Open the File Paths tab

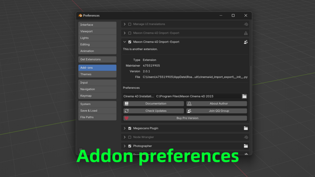[x=97, y=117]
